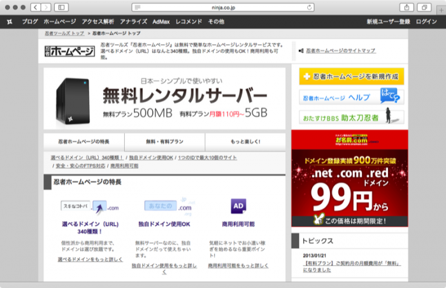This screenshot has height=288, width=446.
Task: Go back with the Safari back arrow
Action: [36, 8]
